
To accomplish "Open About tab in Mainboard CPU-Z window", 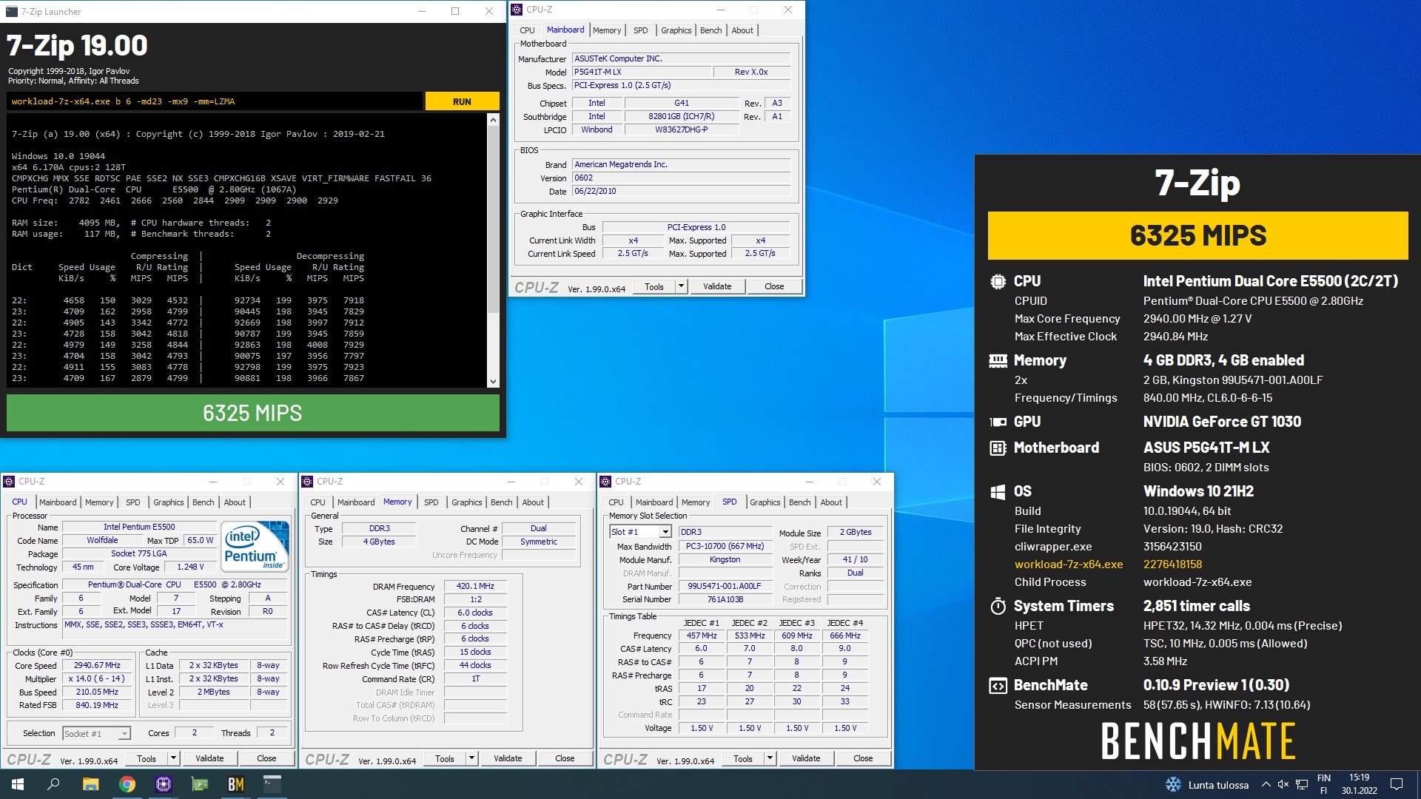I will coord(742,30).
